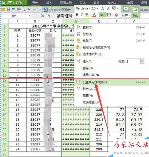Viewport: 149px width, 157px height.
Task: Click cell with value 220.5
Action: (99, 120)
